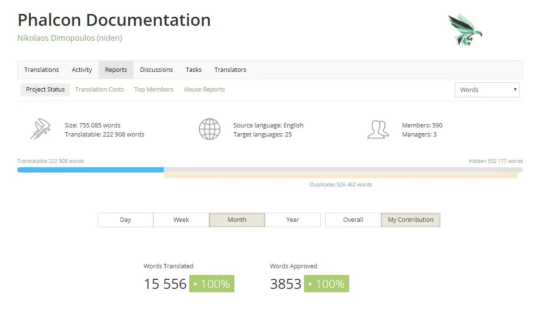The height and width of the screenshot is (309, 560).
Task: Click "Members: 590" text
Action: point(422,125)
